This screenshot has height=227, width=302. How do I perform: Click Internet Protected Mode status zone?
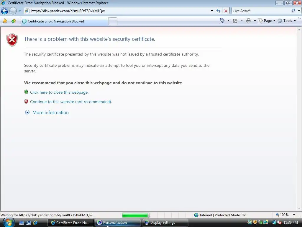coord(220,215)
